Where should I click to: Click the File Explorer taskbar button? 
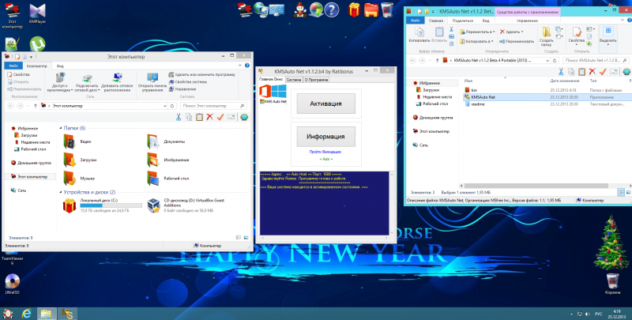[47, 314]
